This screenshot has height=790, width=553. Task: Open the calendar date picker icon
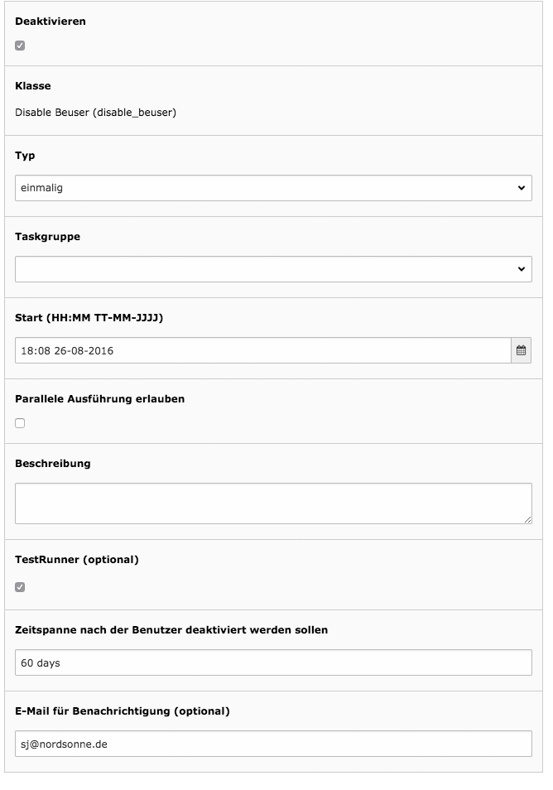tap(522, 350)
